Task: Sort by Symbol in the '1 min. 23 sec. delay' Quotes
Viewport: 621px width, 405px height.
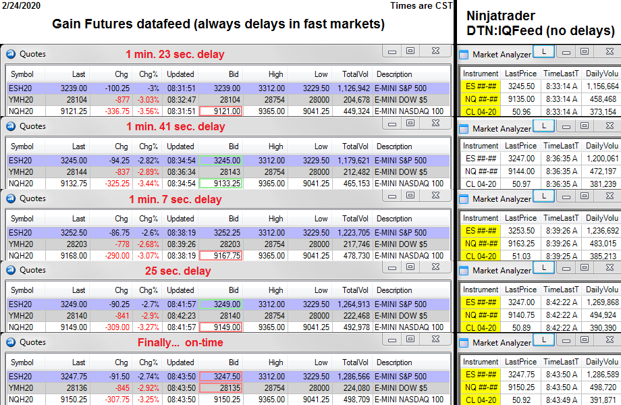Action: point(22,74)
